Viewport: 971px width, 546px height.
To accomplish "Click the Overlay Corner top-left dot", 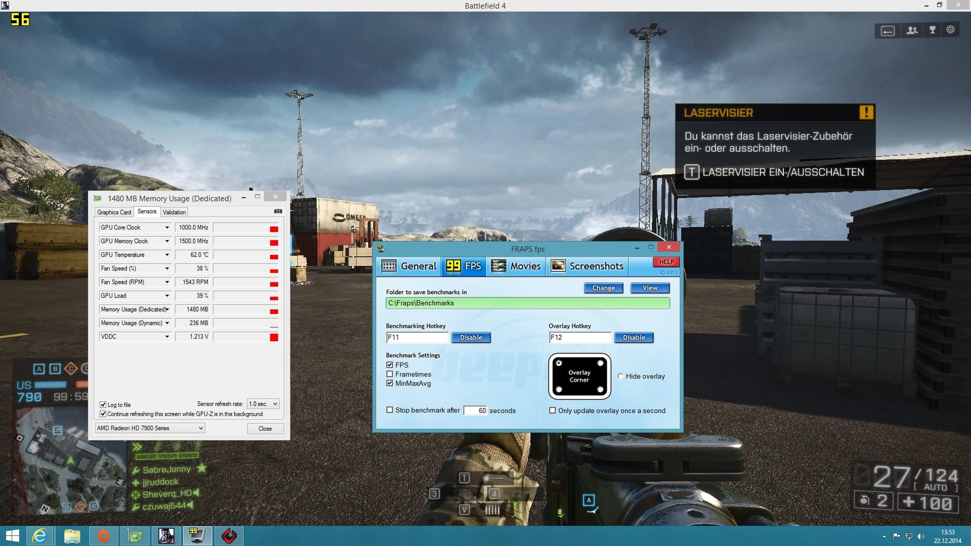I will 559,363.
